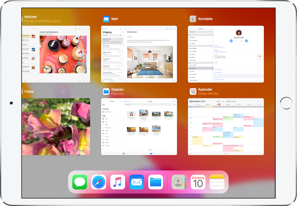Open Messages from the Dock
This screenshot has width=297, height=206.
(x=79, y=182)
